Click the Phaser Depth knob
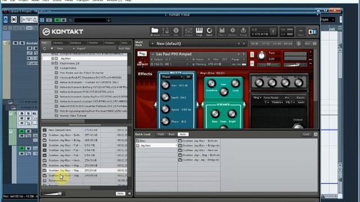Screen dimensions: 360x202 [x=165, y=97]
